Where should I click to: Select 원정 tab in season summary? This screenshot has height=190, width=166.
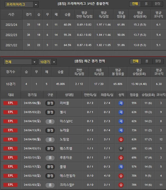[x=158, y=4]
